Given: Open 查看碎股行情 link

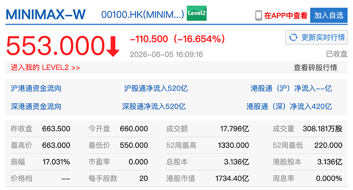Looking at the screenshot, I should 315,67.
